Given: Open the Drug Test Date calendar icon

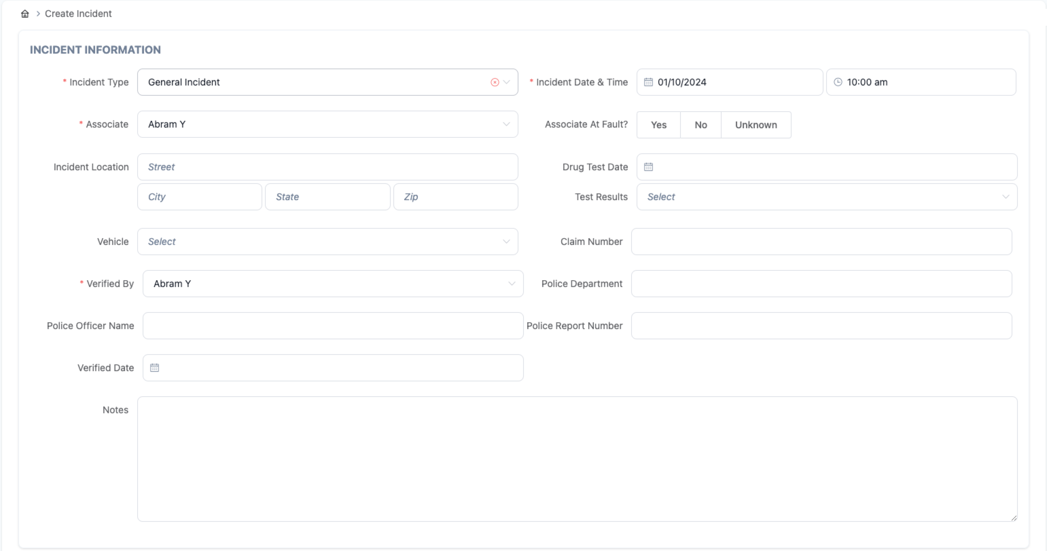Looking at the screenshot, I should pyautogui.click(x=648, y=167).
